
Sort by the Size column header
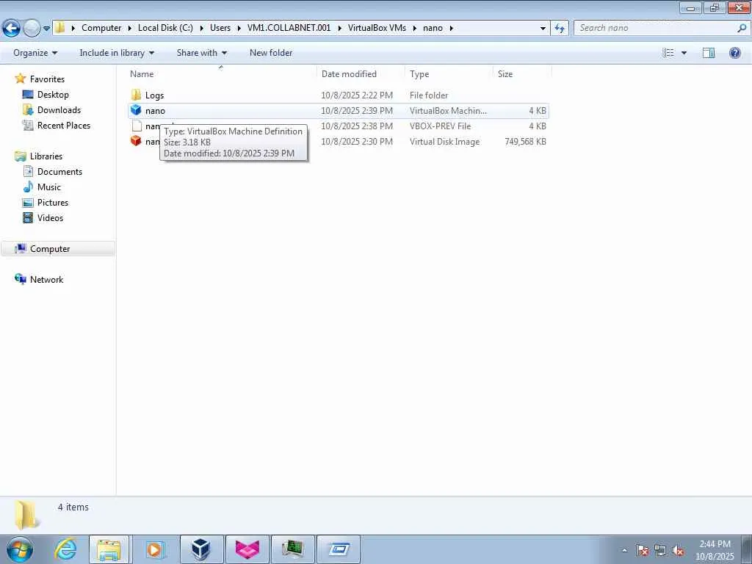point(523,74)
